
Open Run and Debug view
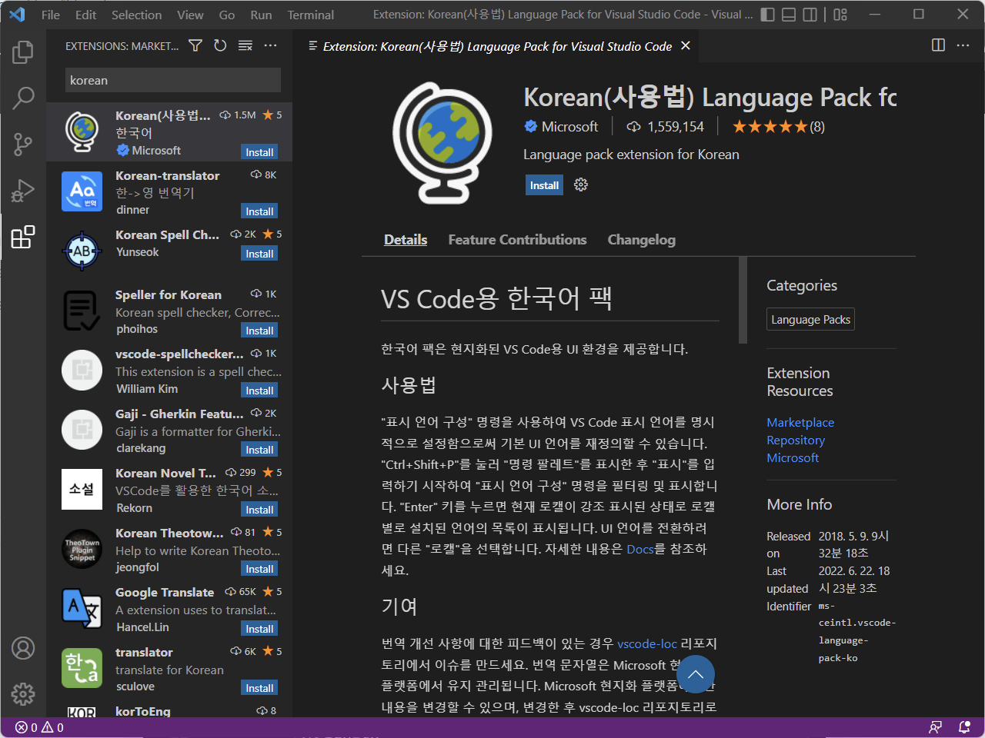click(23, 190)
